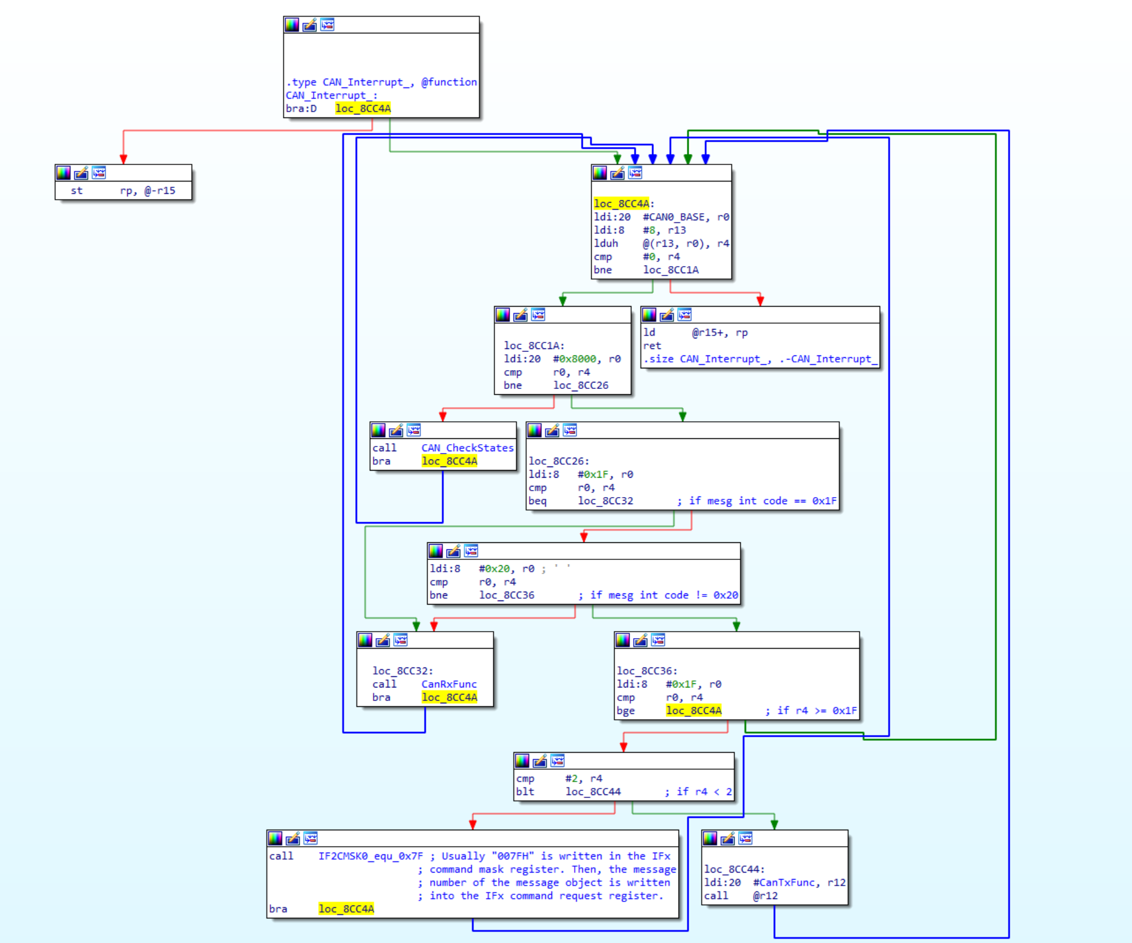Click the ret instruction in return node
1132x943 pixels.
click(652, 345)
